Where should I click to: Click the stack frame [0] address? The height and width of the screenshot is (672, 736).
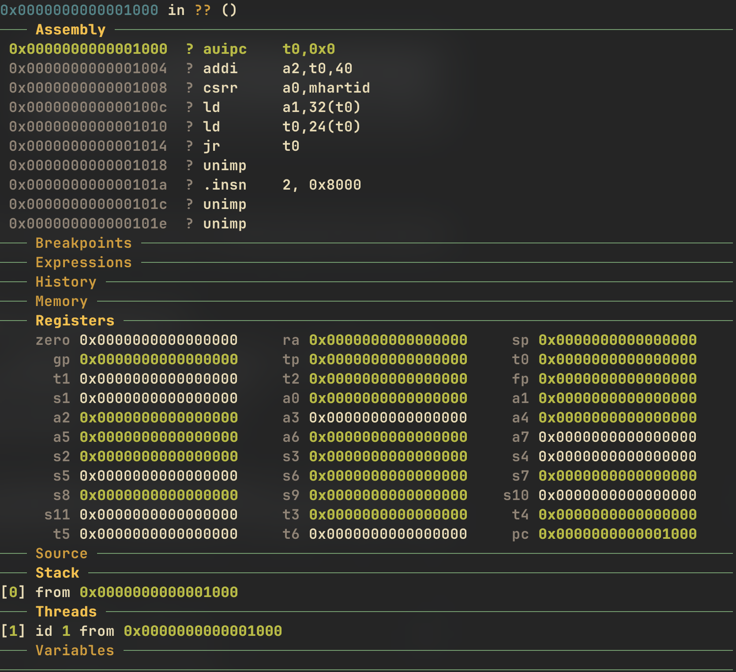click(x=158, y=592)
